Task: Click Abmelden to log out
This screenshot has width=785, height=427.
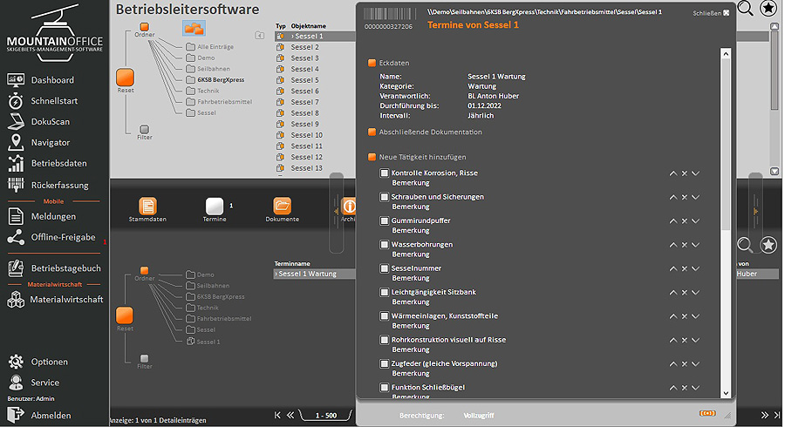Action: 51,416
